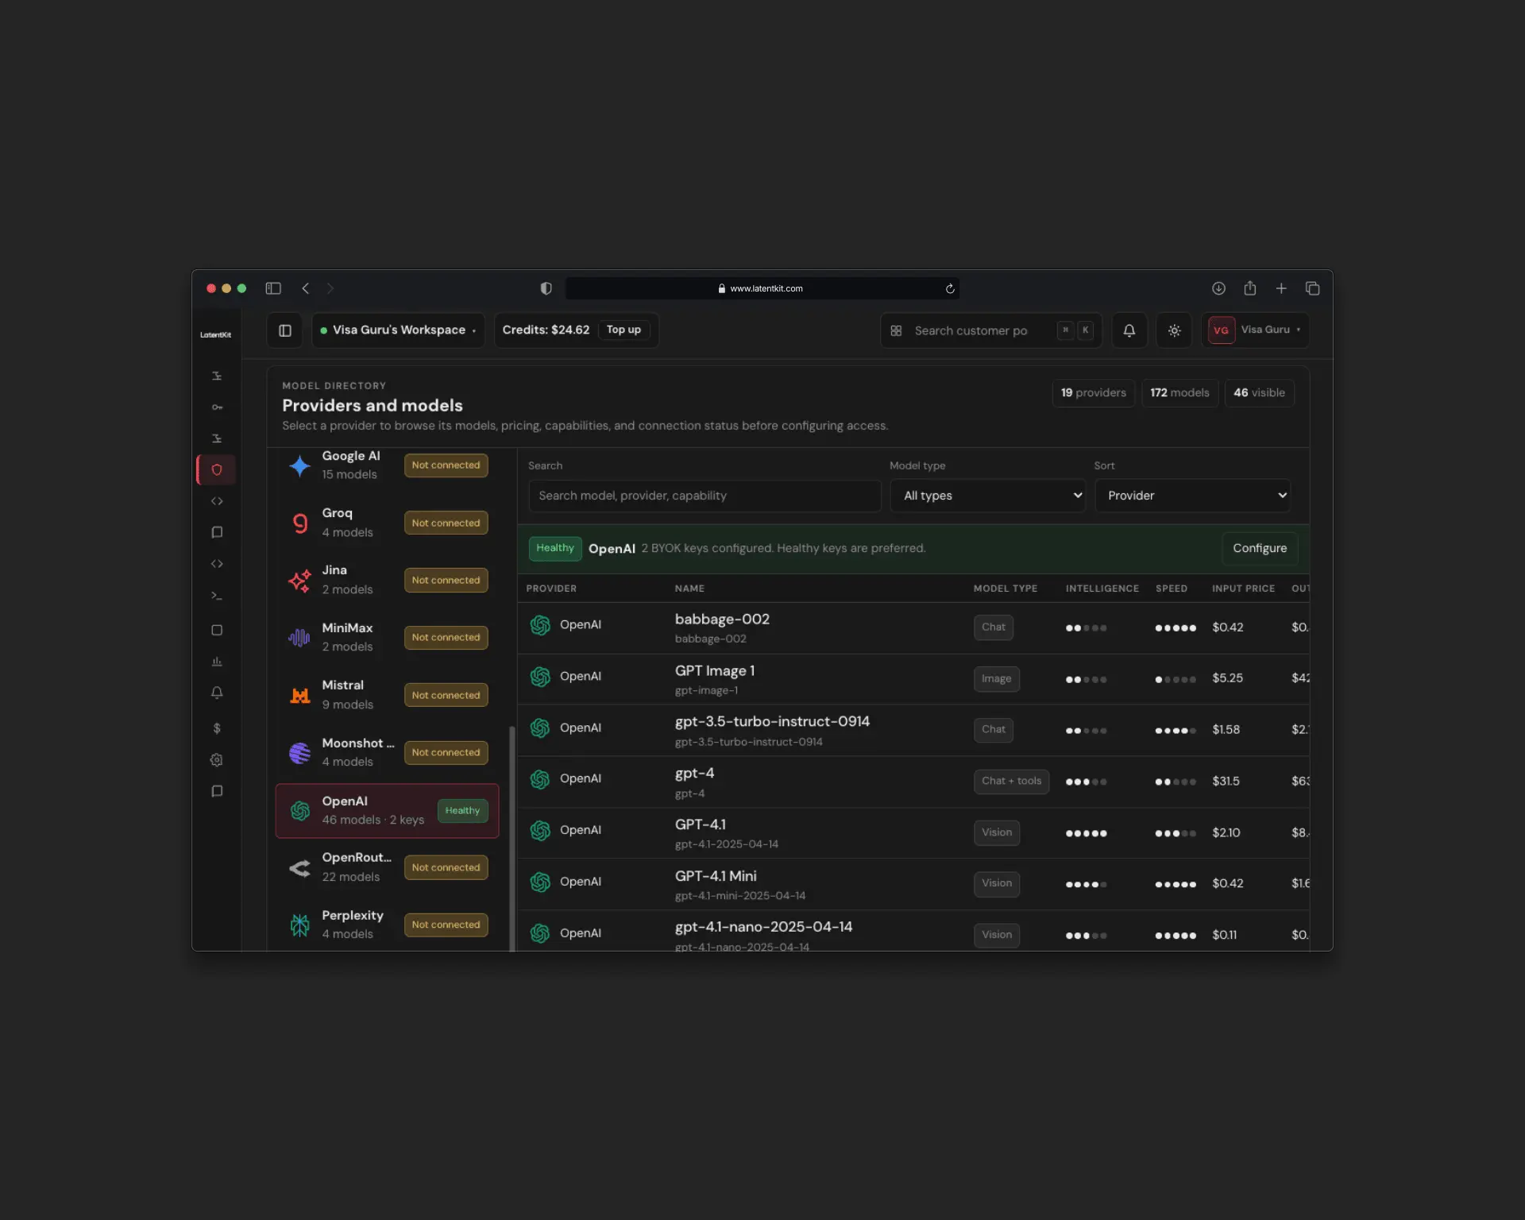
Task: Click the VG avatar badge
Action: (1221, 330)
